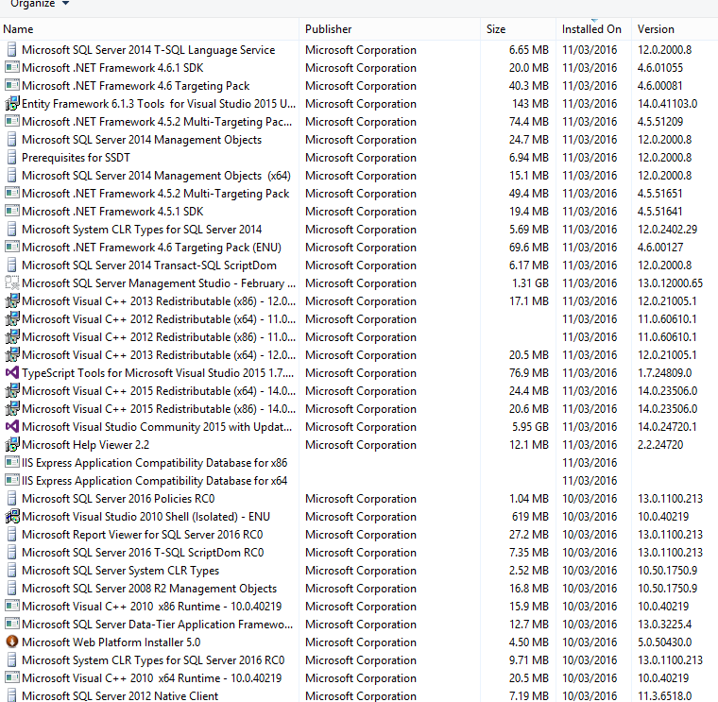Image resolution: width=718 pixels, height=702 pixels.
Task: Click icon of .NET Framework 4.6 Targeting Pack
Action: (x=12, y=85)
